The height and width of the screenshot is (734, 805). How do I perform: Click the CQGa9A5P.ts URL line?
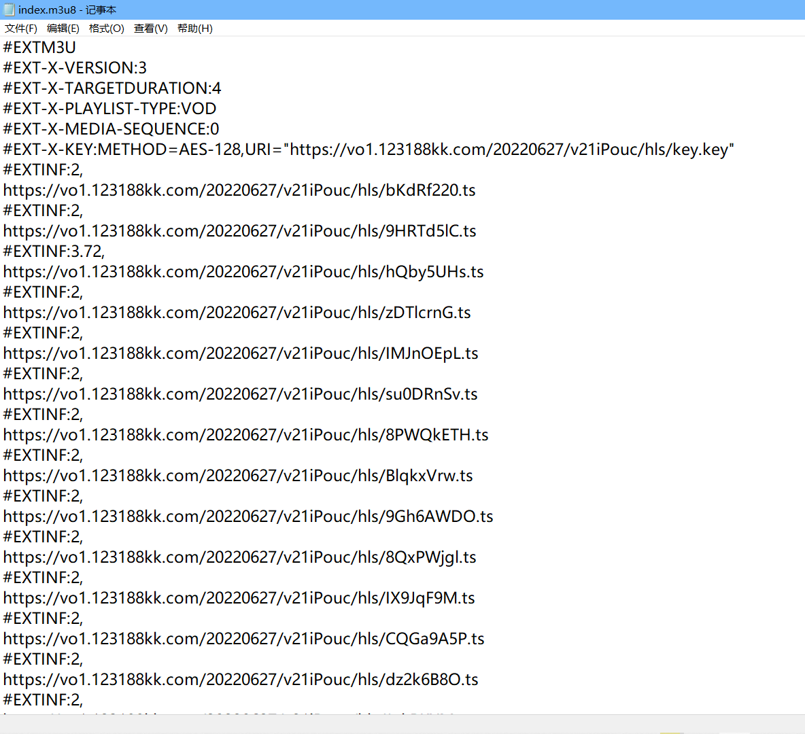[x=244, y=639]
